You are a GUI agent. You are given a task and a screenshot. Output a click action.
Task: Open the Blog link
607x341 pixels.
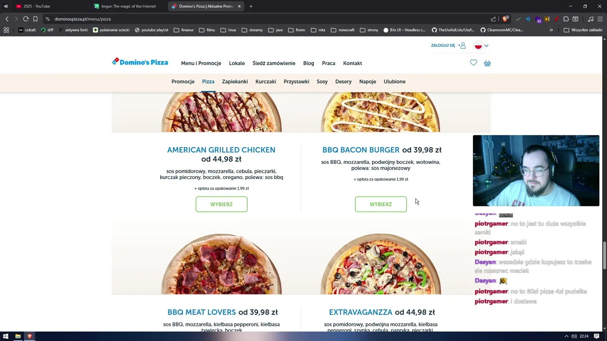(309, 63)
